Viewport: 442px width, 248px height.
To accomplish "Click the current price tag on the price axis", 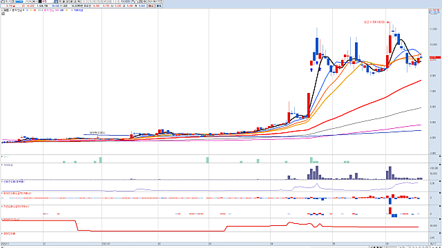I will (434, 57).
